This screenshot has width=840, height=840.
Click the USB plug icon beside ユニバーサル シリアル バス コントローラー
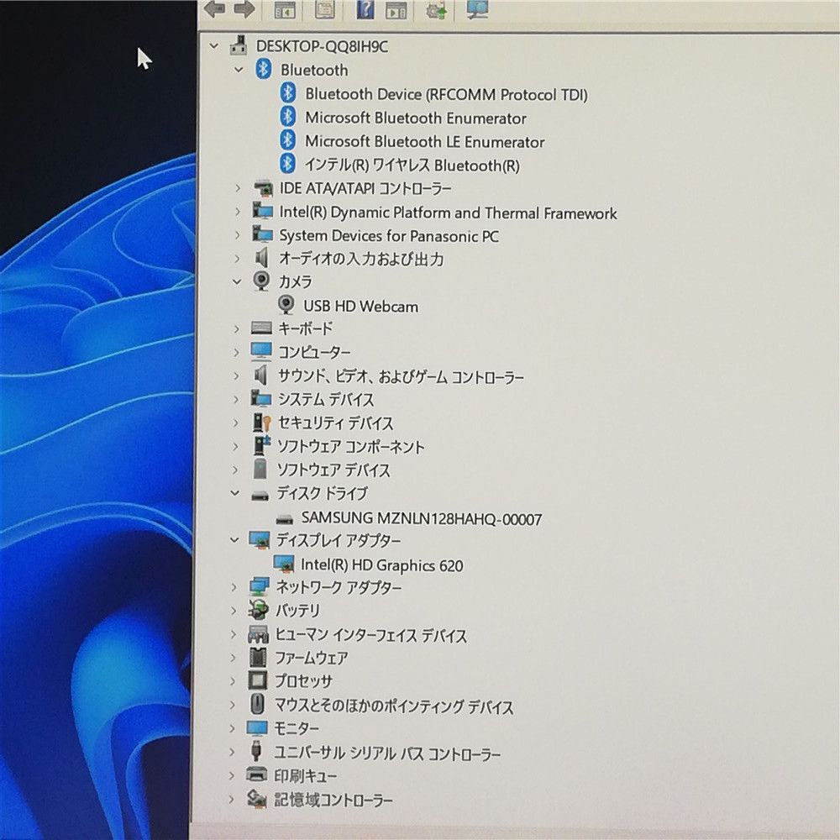tap(256, 750)
